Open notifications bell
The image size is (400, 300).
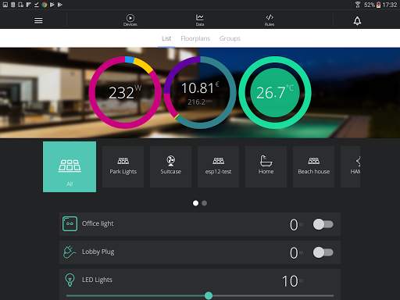click(x=357, y=20)
